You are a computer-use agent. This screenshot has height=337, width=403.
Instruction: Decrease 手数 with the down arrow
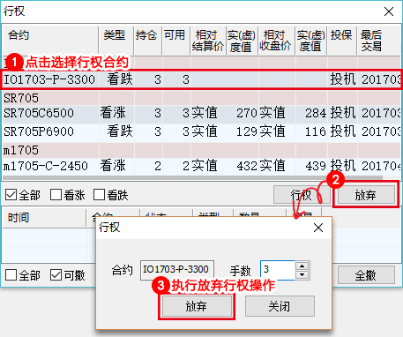tap(302, 275)
